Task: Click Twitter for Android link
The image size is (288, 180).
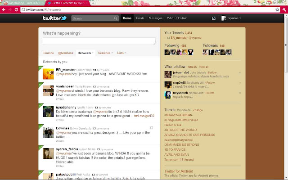Action: click(179, 171)
